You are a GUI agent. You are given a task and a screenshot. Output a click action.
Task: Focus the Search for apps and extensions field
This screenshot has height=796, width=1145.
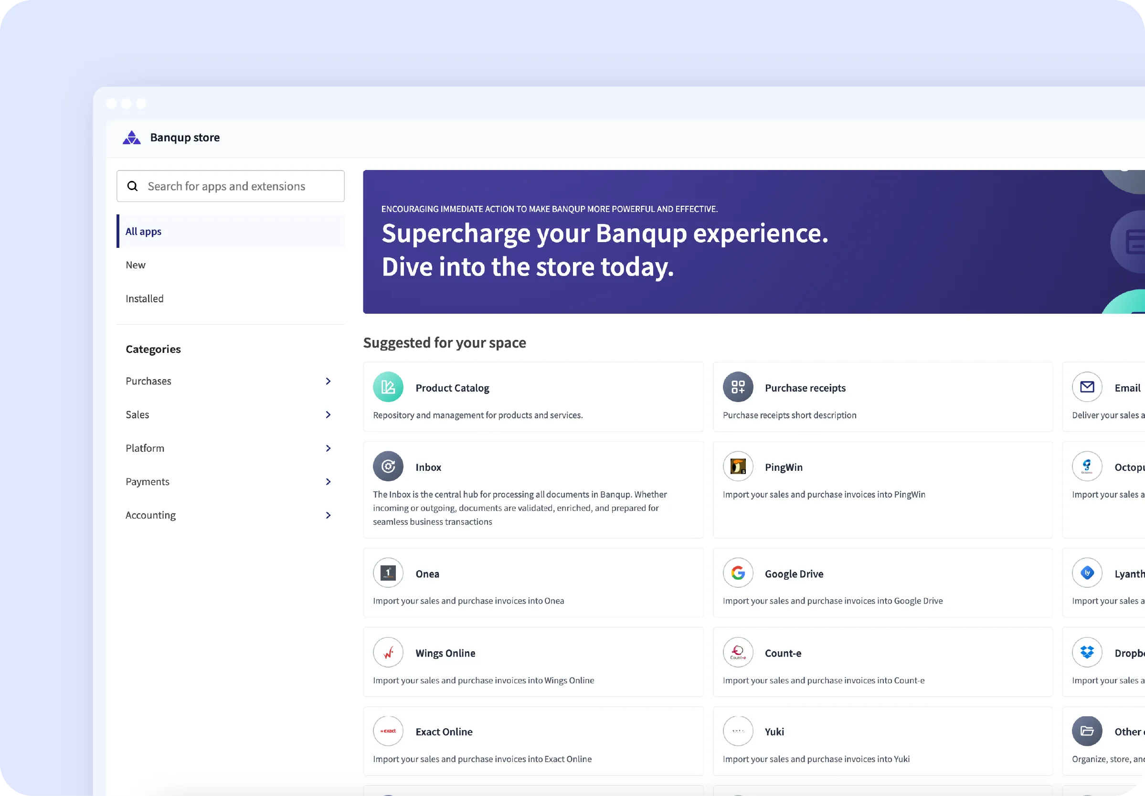tap(231, 186)
